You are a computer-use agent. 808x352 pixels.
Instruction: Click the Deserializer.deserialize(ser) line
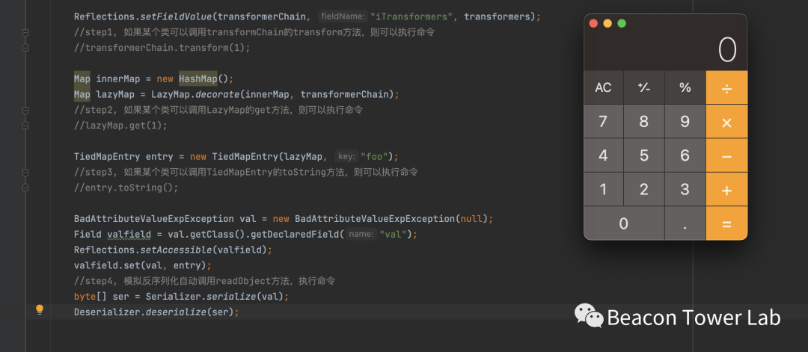156,312
